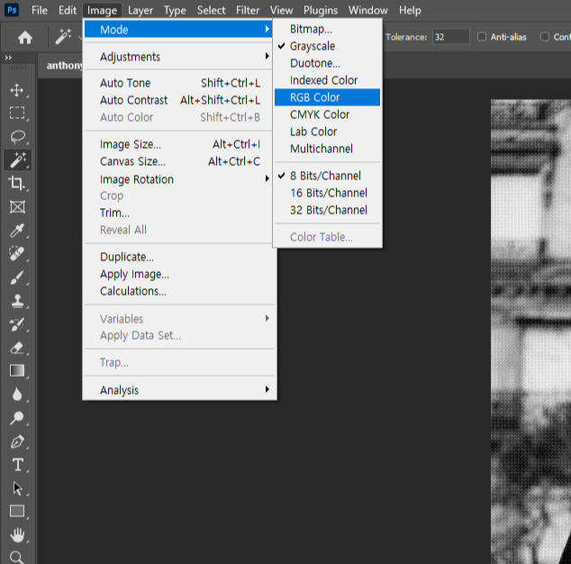Viewport: 571px width, 564px height.
Task: Convert image to RGB Color
Action: 327,97
